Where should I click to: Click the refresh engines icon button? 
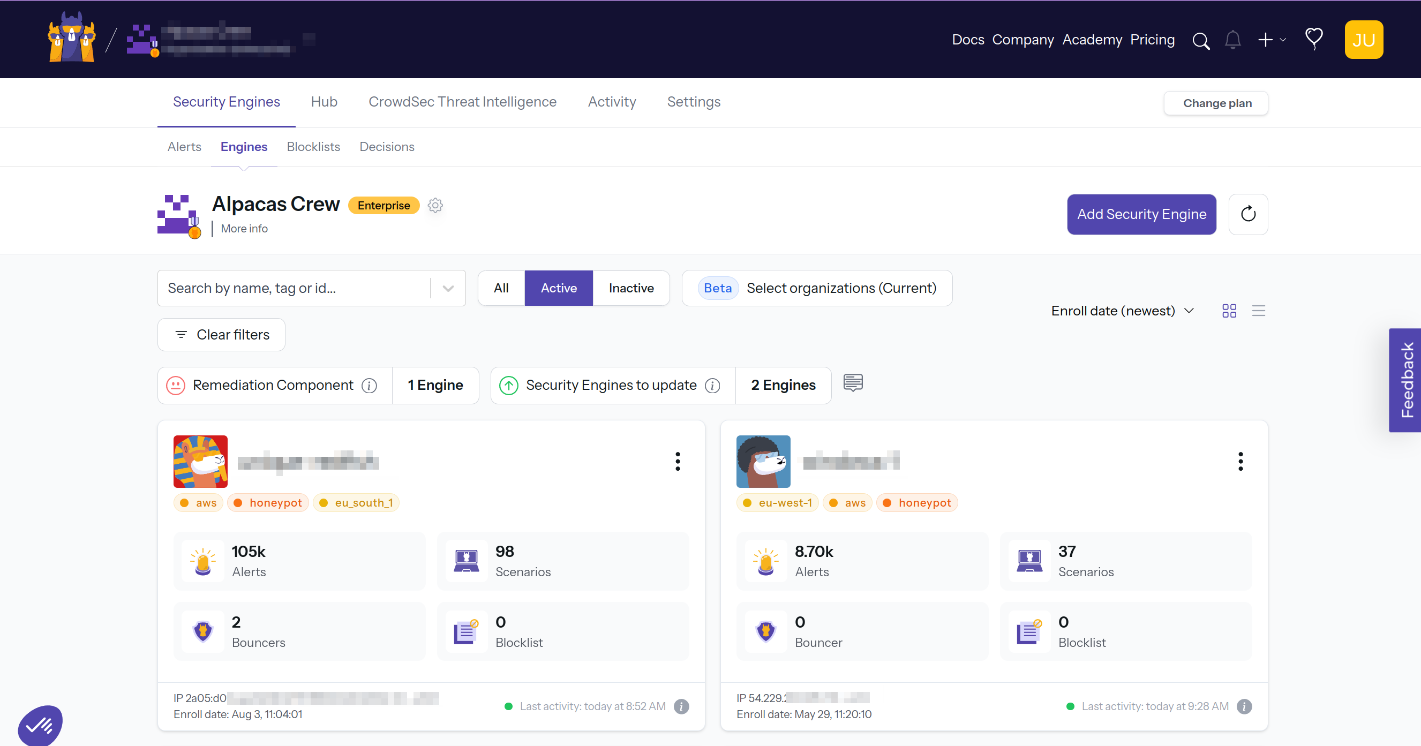click(x=1248, y=215)
